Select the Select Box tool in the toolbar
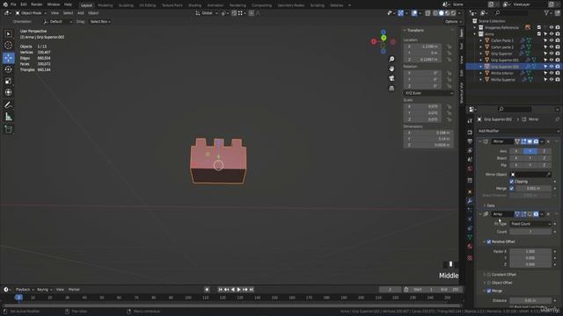Screen dimensions: 563x316 [x=8, y=33]
